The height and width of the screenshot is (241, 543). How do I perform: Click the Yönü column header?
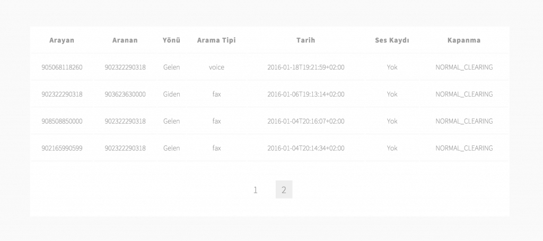click(x=171, y=40)
